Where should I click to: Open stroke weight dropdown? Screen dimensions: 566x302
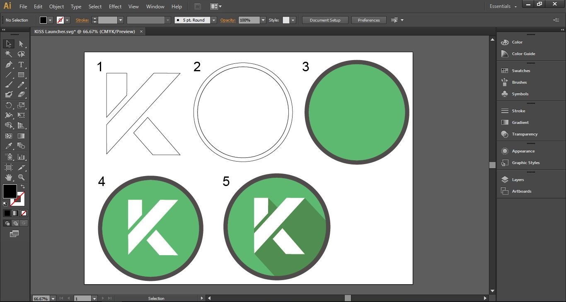121,20
